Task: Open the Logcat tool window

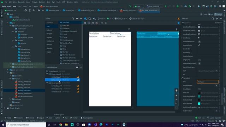Action: tap(40, 118)
